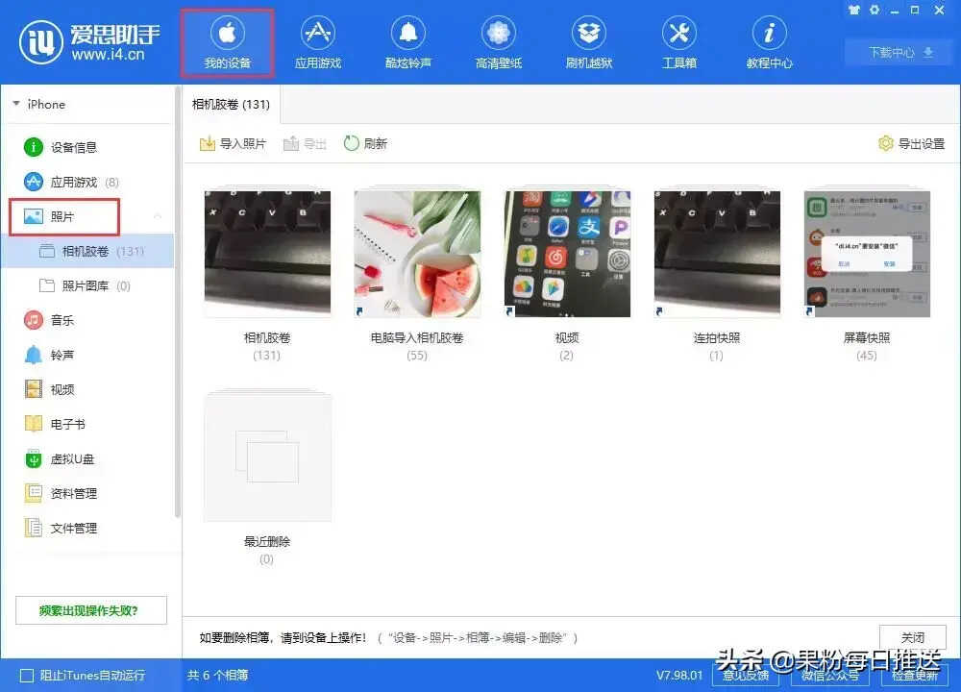This screenshot has height=692, width=961.
Task: Click version text V7.98.01
Action: [x=679, y=675]
